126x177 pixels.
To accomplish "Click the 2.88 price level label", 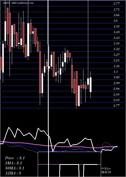I will pyautogui.click(x=116, y=95).
